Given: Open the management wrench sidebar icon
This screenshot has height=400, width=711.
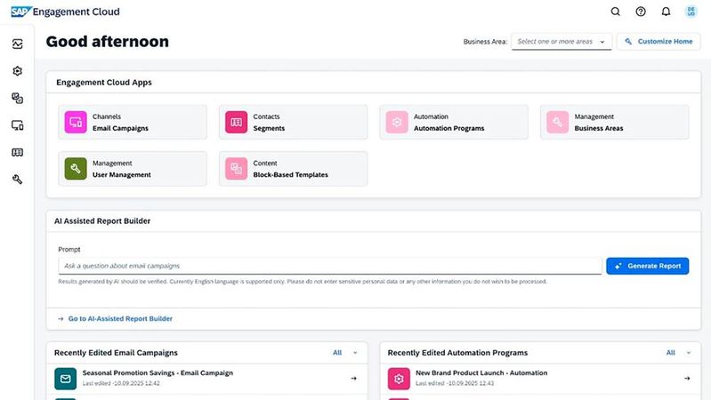Looking at the screenshot, I should 17,180.
